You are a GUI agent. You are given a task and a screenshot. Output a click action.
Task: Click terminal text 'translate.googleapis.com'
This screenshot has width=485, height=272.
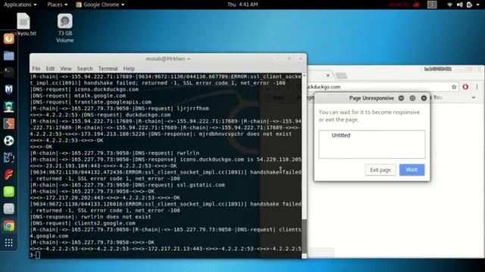[113, 102]
